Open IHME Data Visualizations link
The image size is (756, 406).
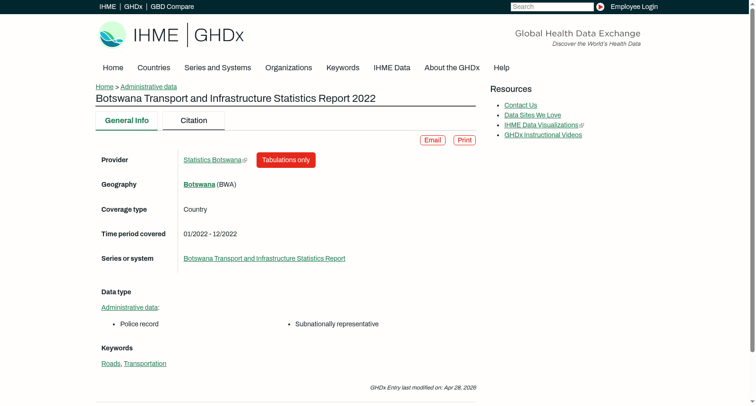(541, 125)
